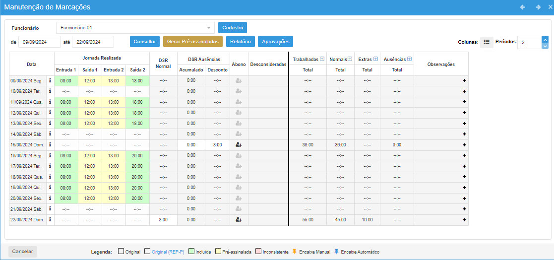Click the next arrow in the title bar
Viewport: 554px width, 260px height.
click(x=538, y=7)
